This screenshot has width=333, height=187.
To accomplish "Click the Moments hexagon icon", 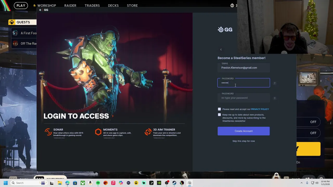I will coord(98,132).
